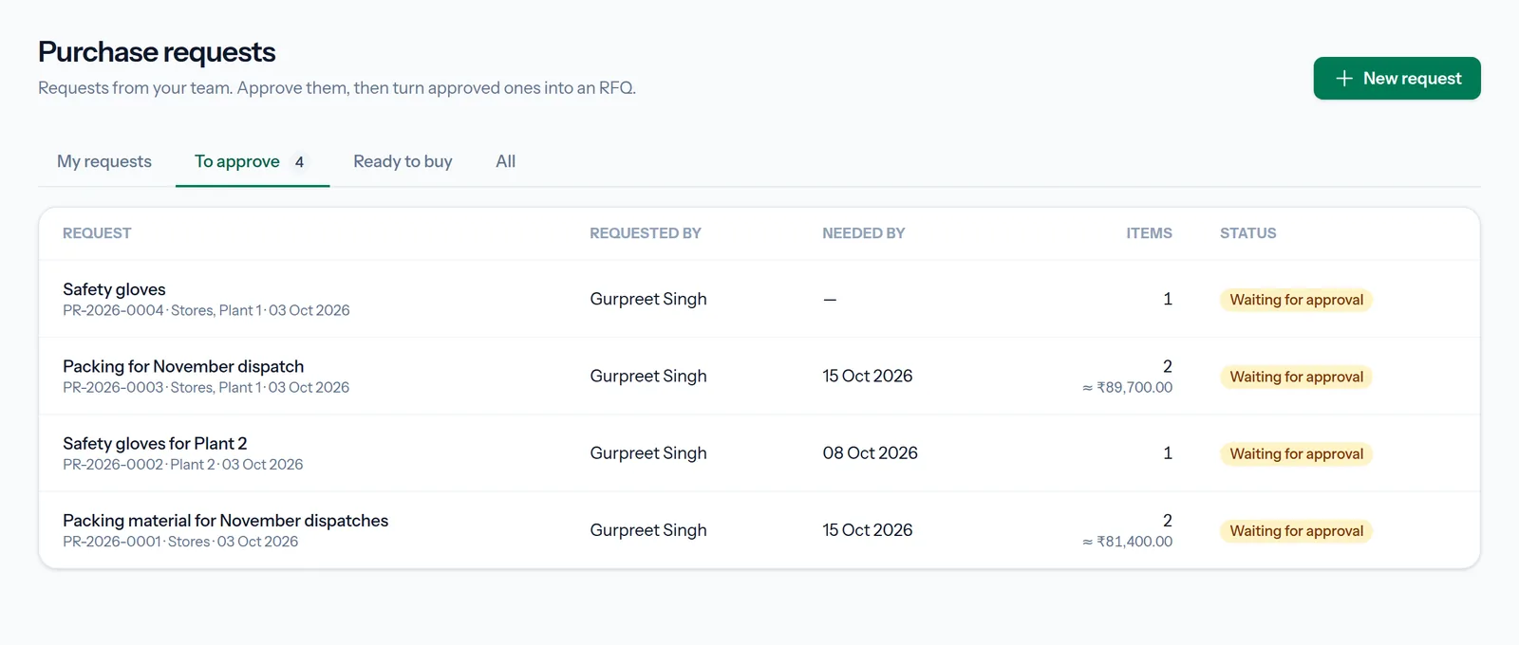1519x645 pixels.
Task: Click Gurpreet Singh in the PR-2026-0001 row
Action: 648,530
